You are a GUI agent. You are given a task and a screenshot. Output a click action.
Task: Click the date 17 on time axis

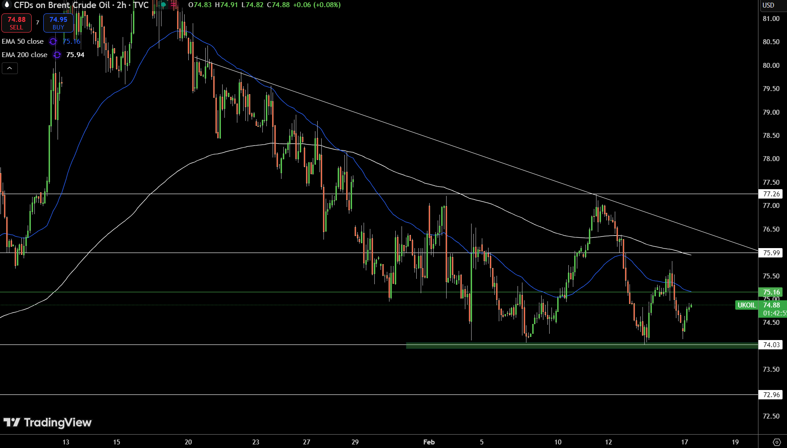coord(684,442)
